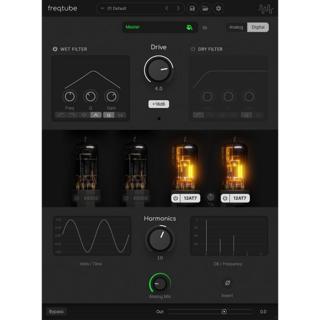This screenshot has height=320, width=320.
Task: Select Dry Filter bell shape icon
Action: point(222,115)
